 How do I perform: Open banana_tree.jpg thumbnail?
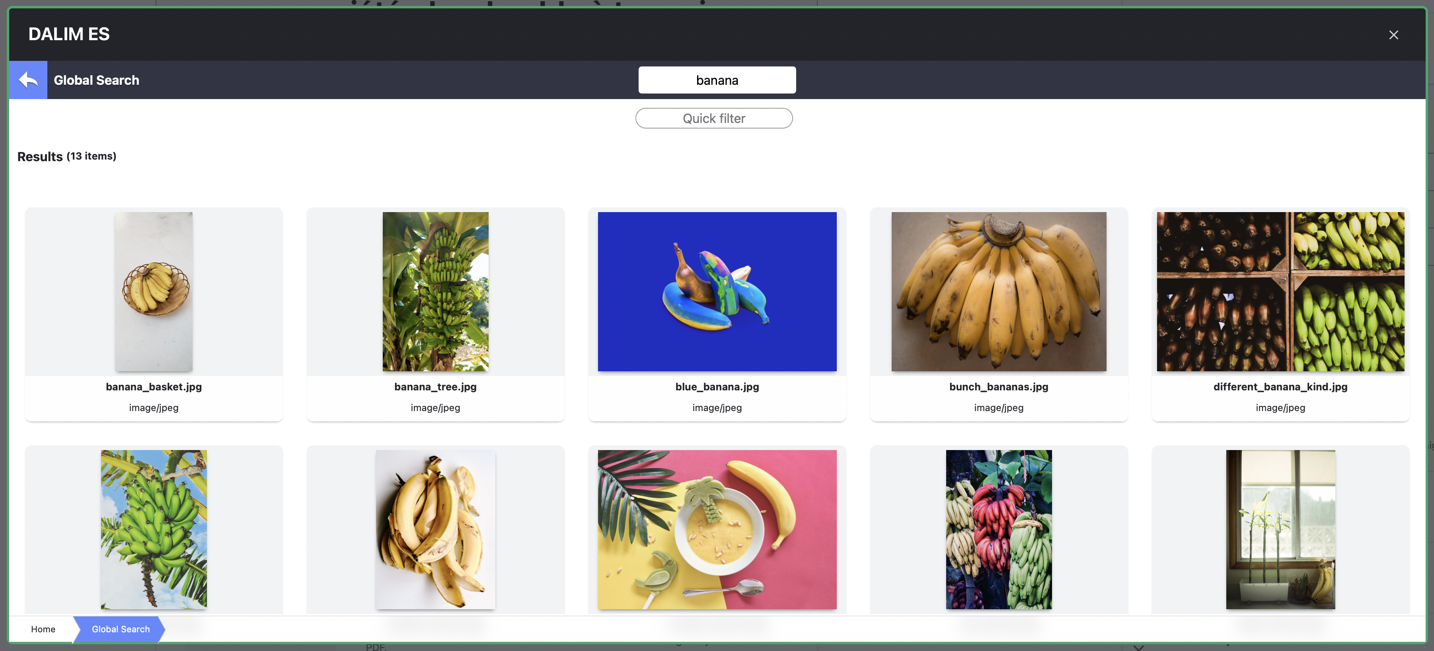435,292
